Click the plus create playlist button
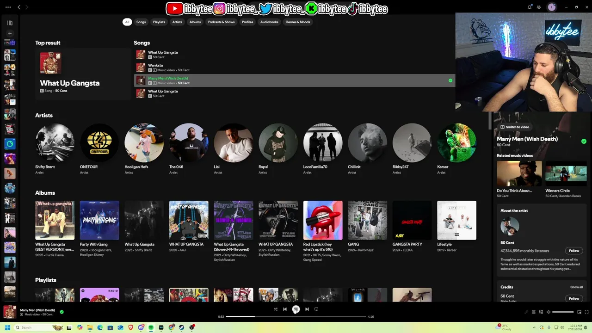Image resolution: width=592 pixels, height=333 pixels. point(10,33)
